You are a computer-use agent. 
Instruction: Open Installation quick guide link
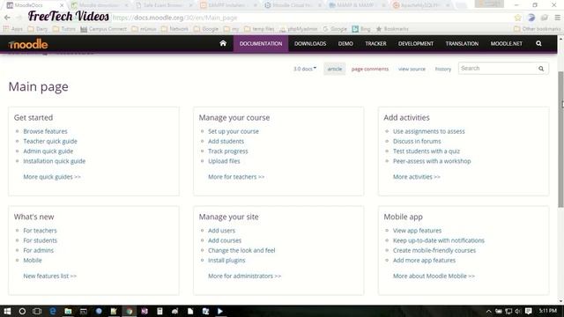pos(55,161)
